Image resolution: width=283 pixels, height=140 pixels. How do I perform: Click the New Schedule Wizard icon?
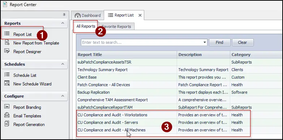7,83
